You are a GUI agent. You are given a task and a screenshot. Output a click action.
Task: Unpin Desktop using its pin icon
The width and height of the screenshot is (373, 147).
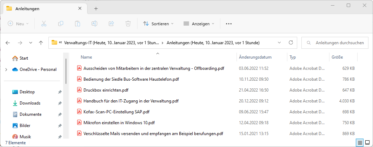(60, 92)
